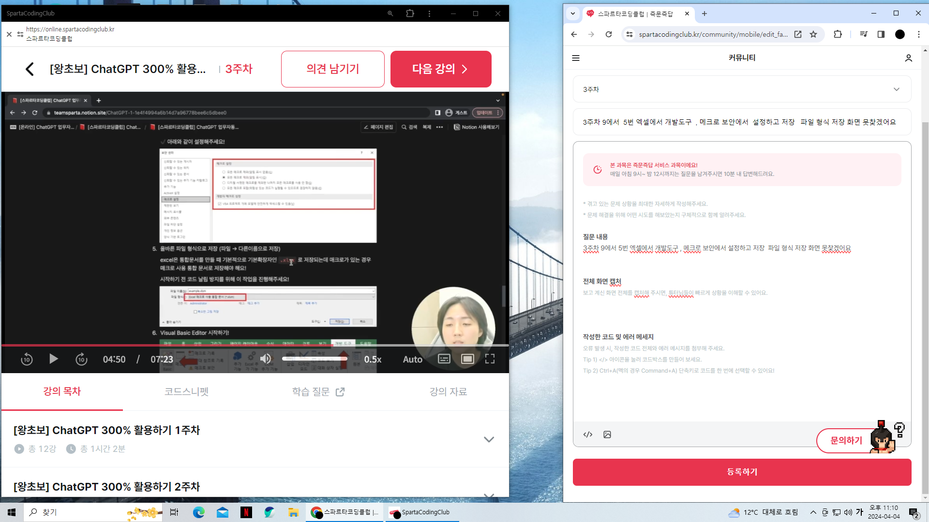Screen dimensions: 929x522
Task: Open community hamburger menu
Action: click(576, 58)
